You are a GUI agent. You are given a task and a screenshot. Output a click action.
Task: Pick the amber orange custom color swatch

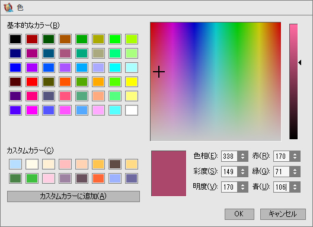98,164
